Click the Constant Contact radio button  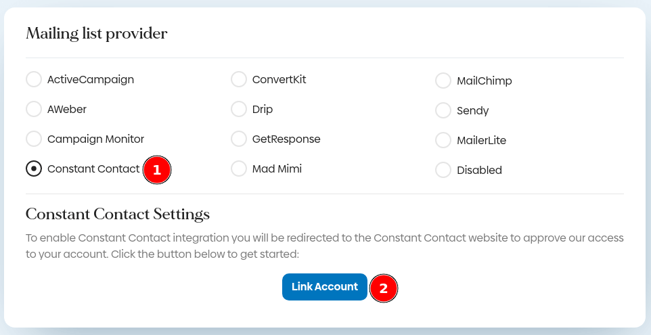(x=34, y=169)
